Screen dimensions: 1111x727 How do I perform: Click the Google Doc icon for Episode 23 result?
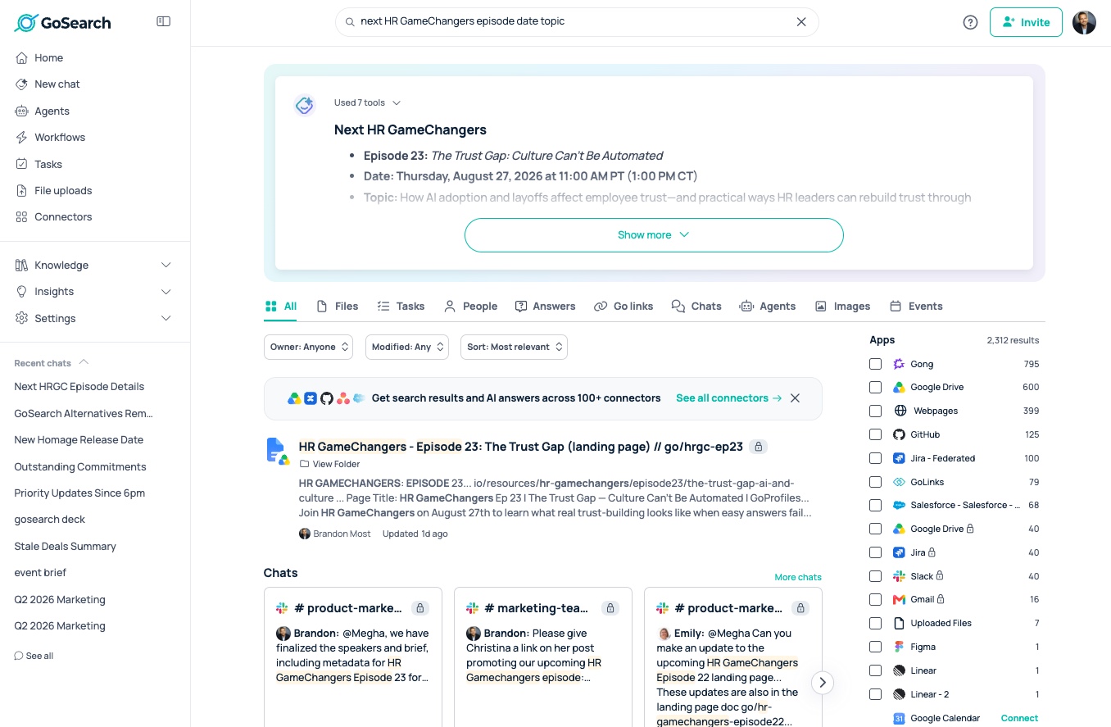(x=277, y=451)
